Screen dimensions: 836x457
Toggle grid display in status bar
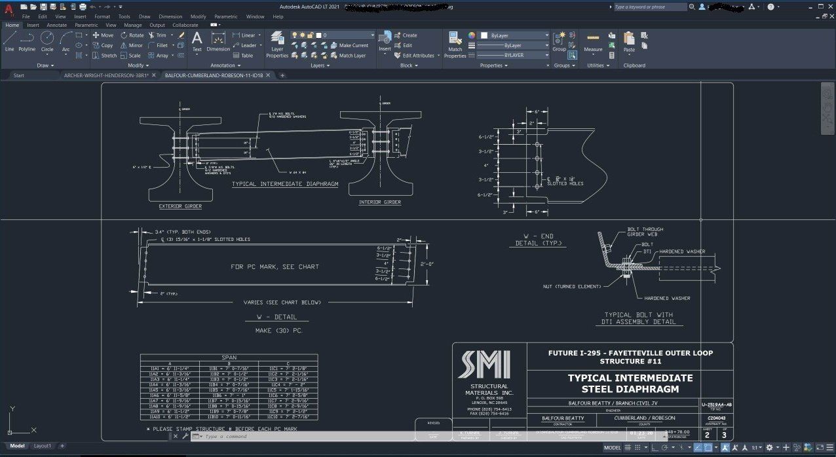point(628,448)
